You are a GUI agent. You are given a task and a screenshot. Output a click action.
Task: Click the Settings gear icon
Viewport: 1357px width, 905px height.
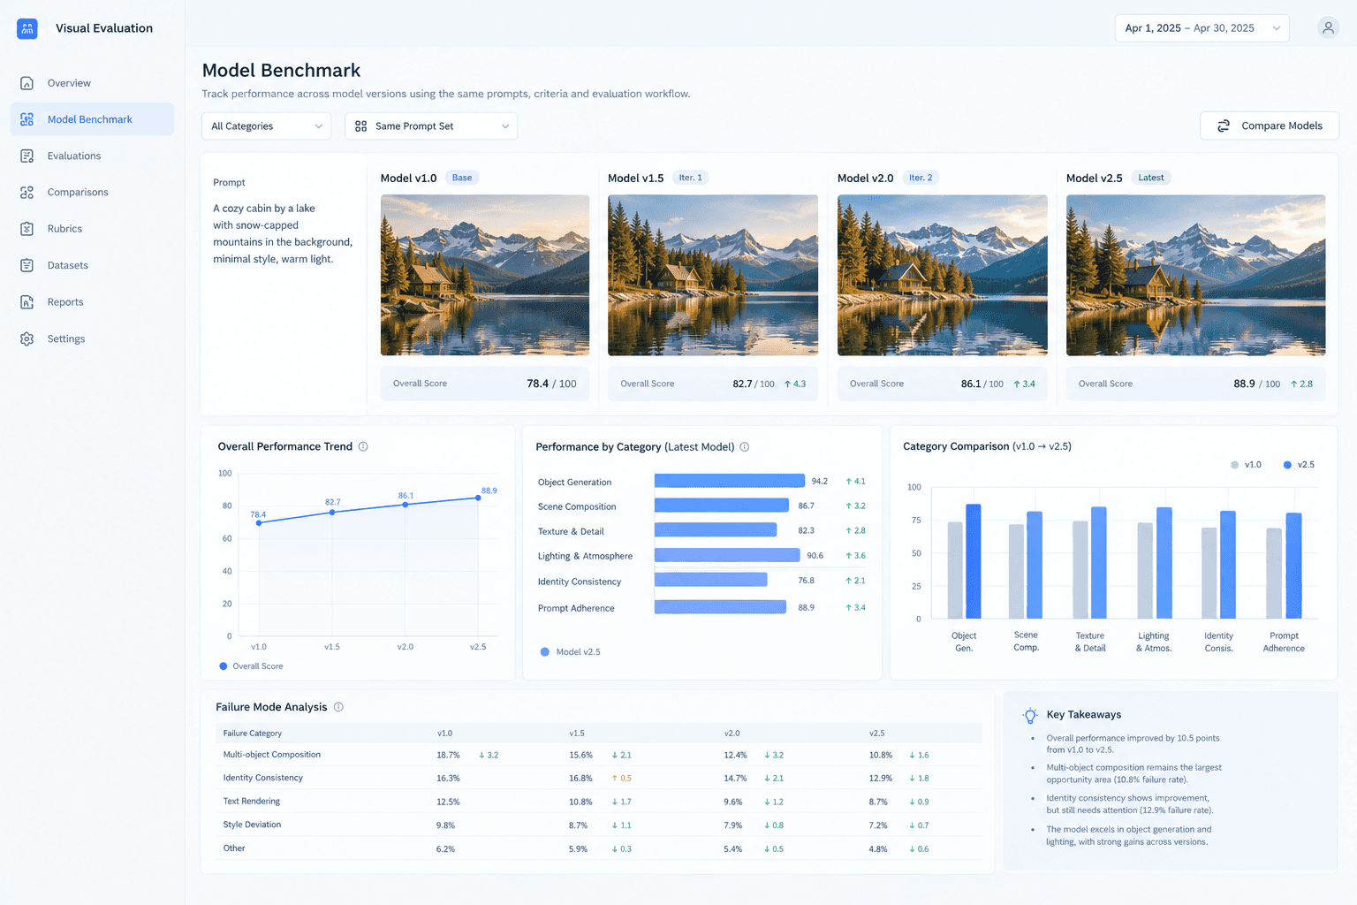coord(27,338)
